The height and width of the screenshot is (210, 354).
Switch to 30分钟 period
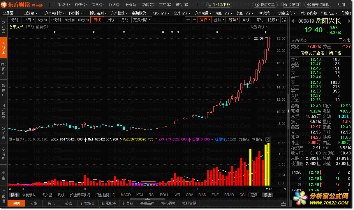(x=70, y=20)
